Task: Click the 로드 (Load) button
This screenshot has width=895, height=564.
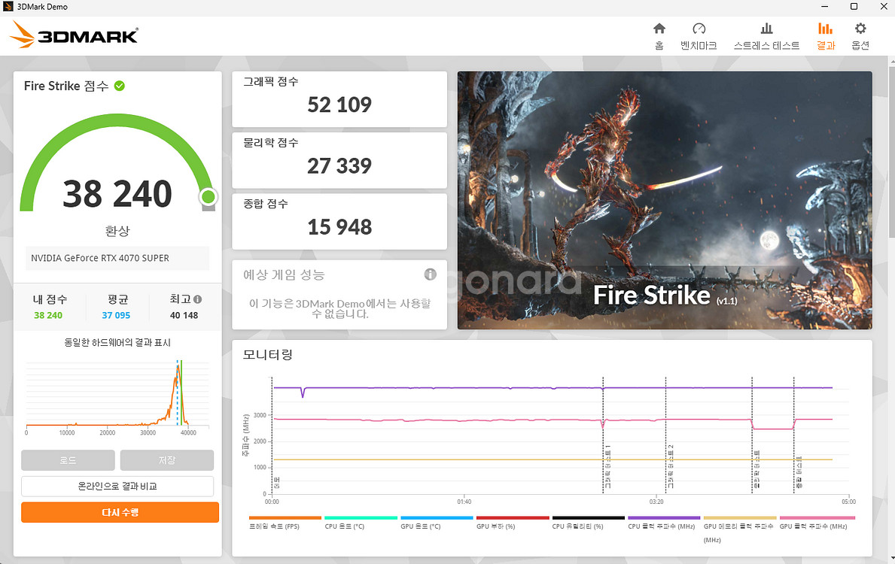Action: coord(68,459)
